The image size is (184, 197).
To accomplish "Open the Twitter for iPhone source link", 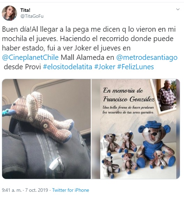I will coord(71,190).
